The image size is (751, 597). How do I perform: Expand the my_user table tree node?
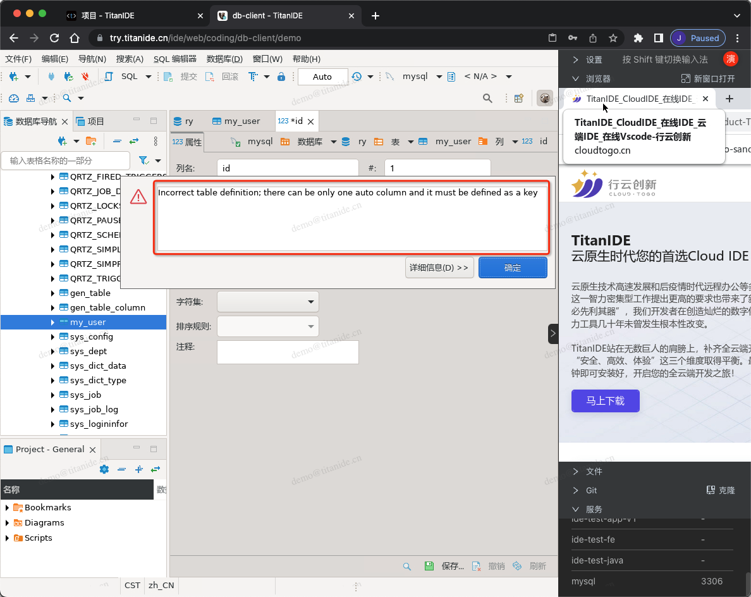53,323
